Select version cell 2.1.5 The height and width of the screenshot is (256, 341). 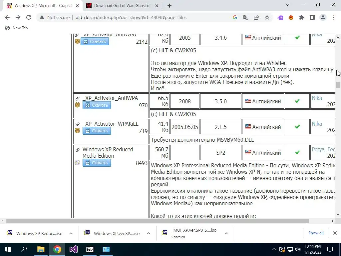click(x=221, y=127)
